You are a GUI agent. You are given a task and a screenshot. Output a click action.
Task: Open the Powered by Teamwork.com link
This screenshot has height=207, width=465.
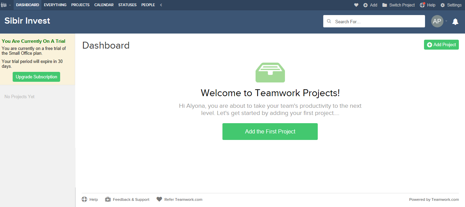pyautogui.click(x=434, y=199)
